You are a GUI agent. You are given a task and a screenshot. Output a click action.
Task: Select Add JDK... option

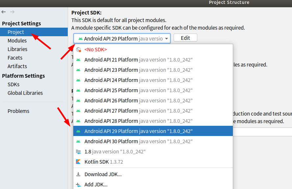point(153,185)
